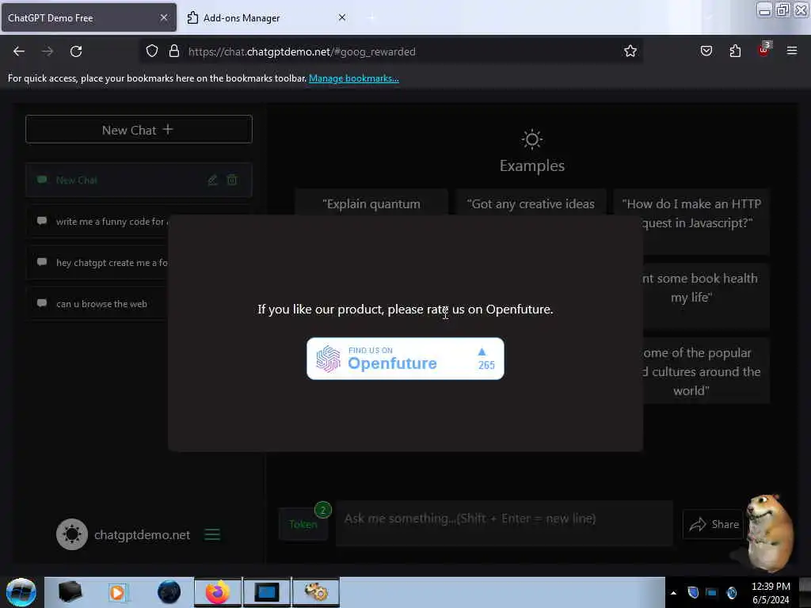The image size is (811, 608).
Task: Open Firefox application hamburger menu
Action: tap(791, 51)
